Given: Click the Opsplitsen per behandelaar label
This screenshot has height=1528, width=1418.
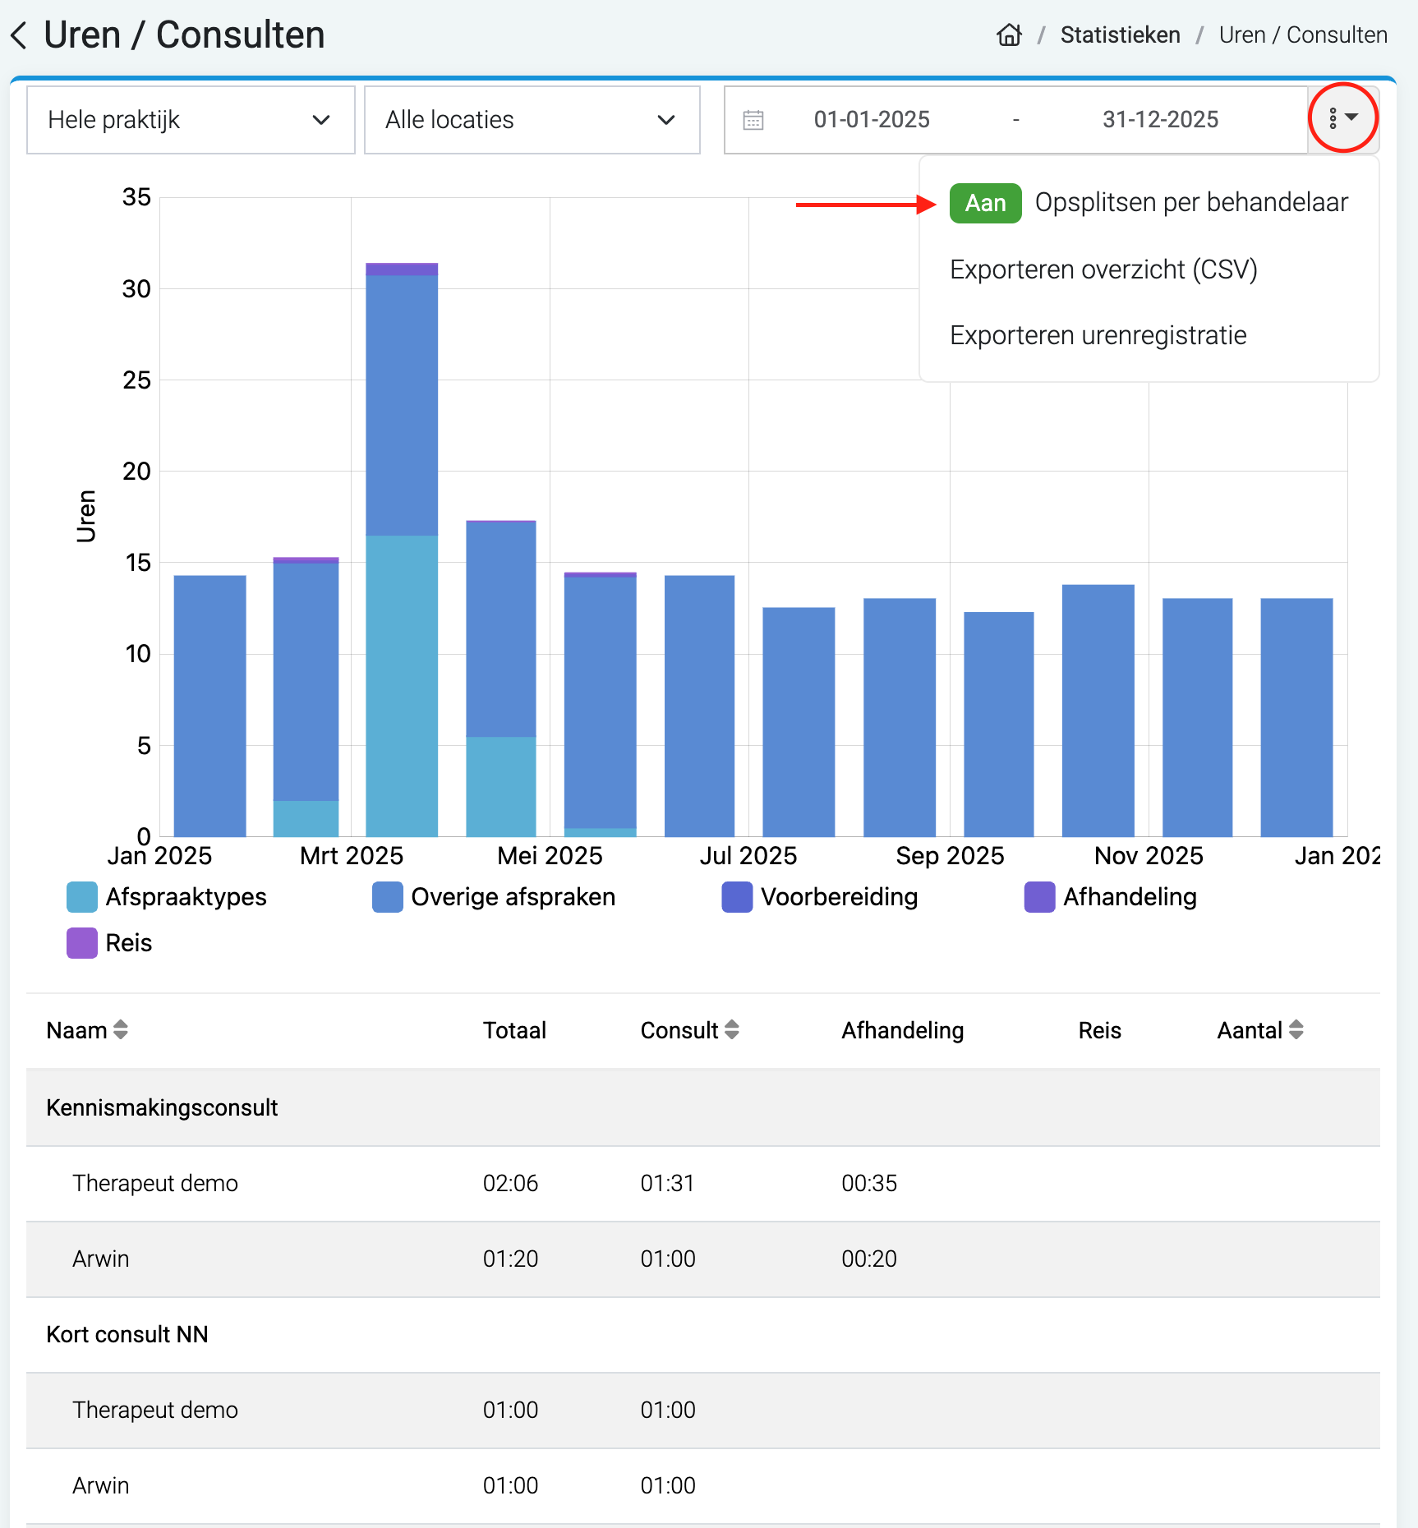Looking at the screenshot, I should [1191, 202].
